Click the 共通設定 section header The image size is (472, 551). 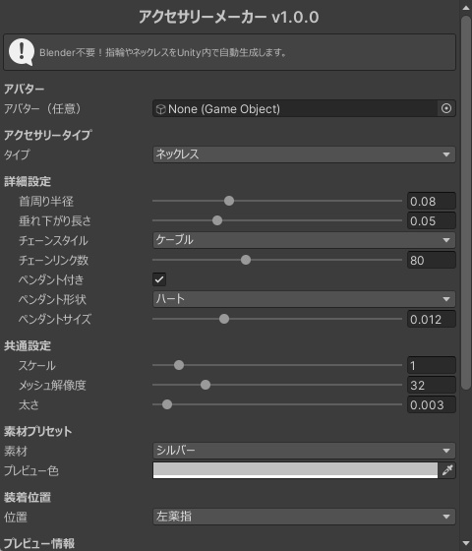point(28,345)
